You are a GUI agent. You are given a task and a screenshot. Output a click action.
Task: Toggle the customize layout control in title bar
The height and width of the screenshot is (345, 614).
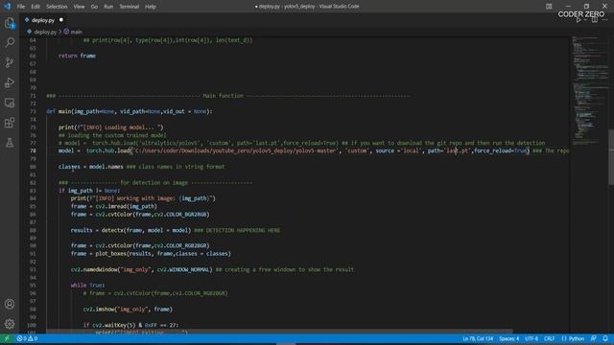(549, 7)
